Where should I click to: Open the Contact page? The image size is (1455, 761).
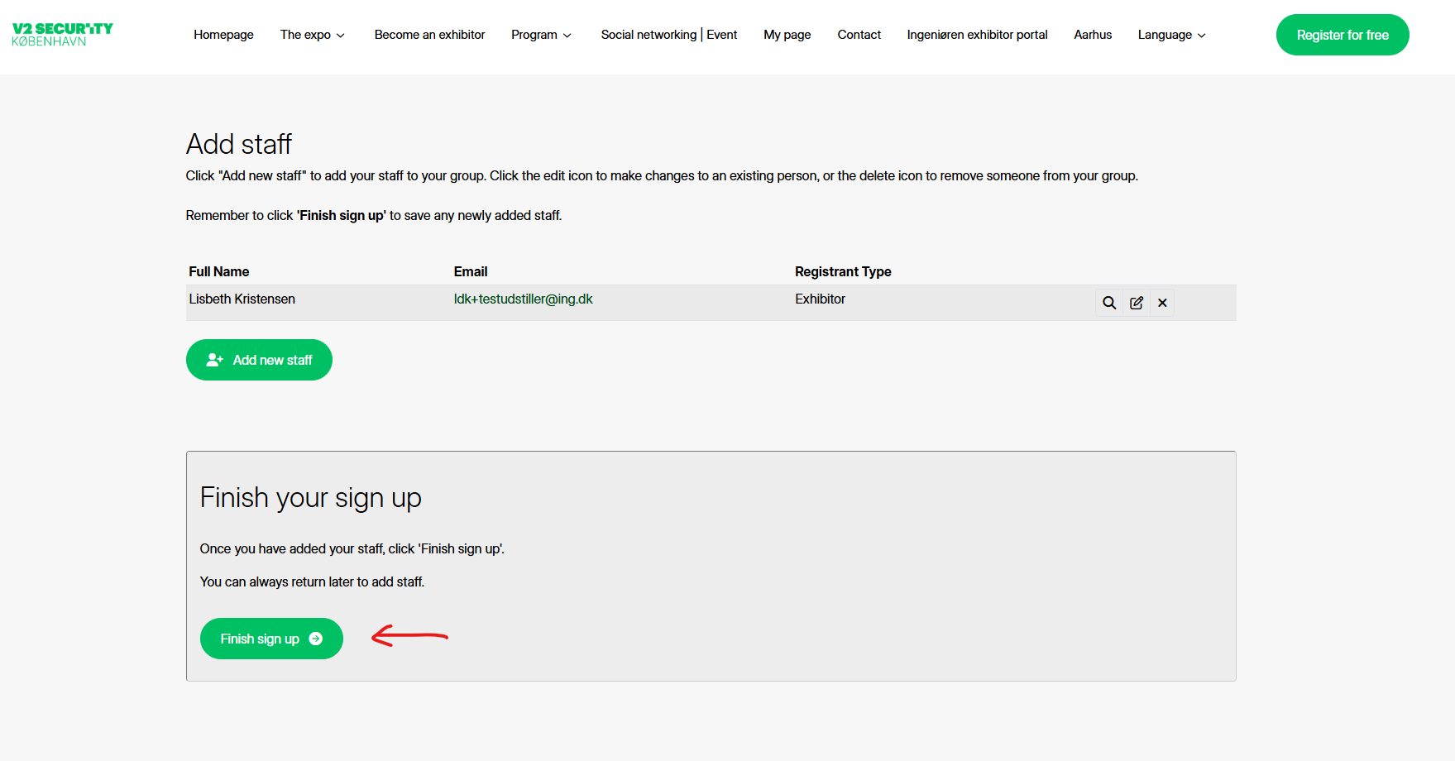coord(859,35)
